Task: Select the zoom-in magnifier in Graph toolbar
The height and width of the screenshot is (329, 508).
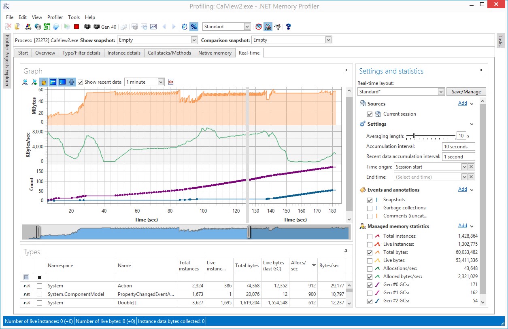Action: tap(24, 82)
